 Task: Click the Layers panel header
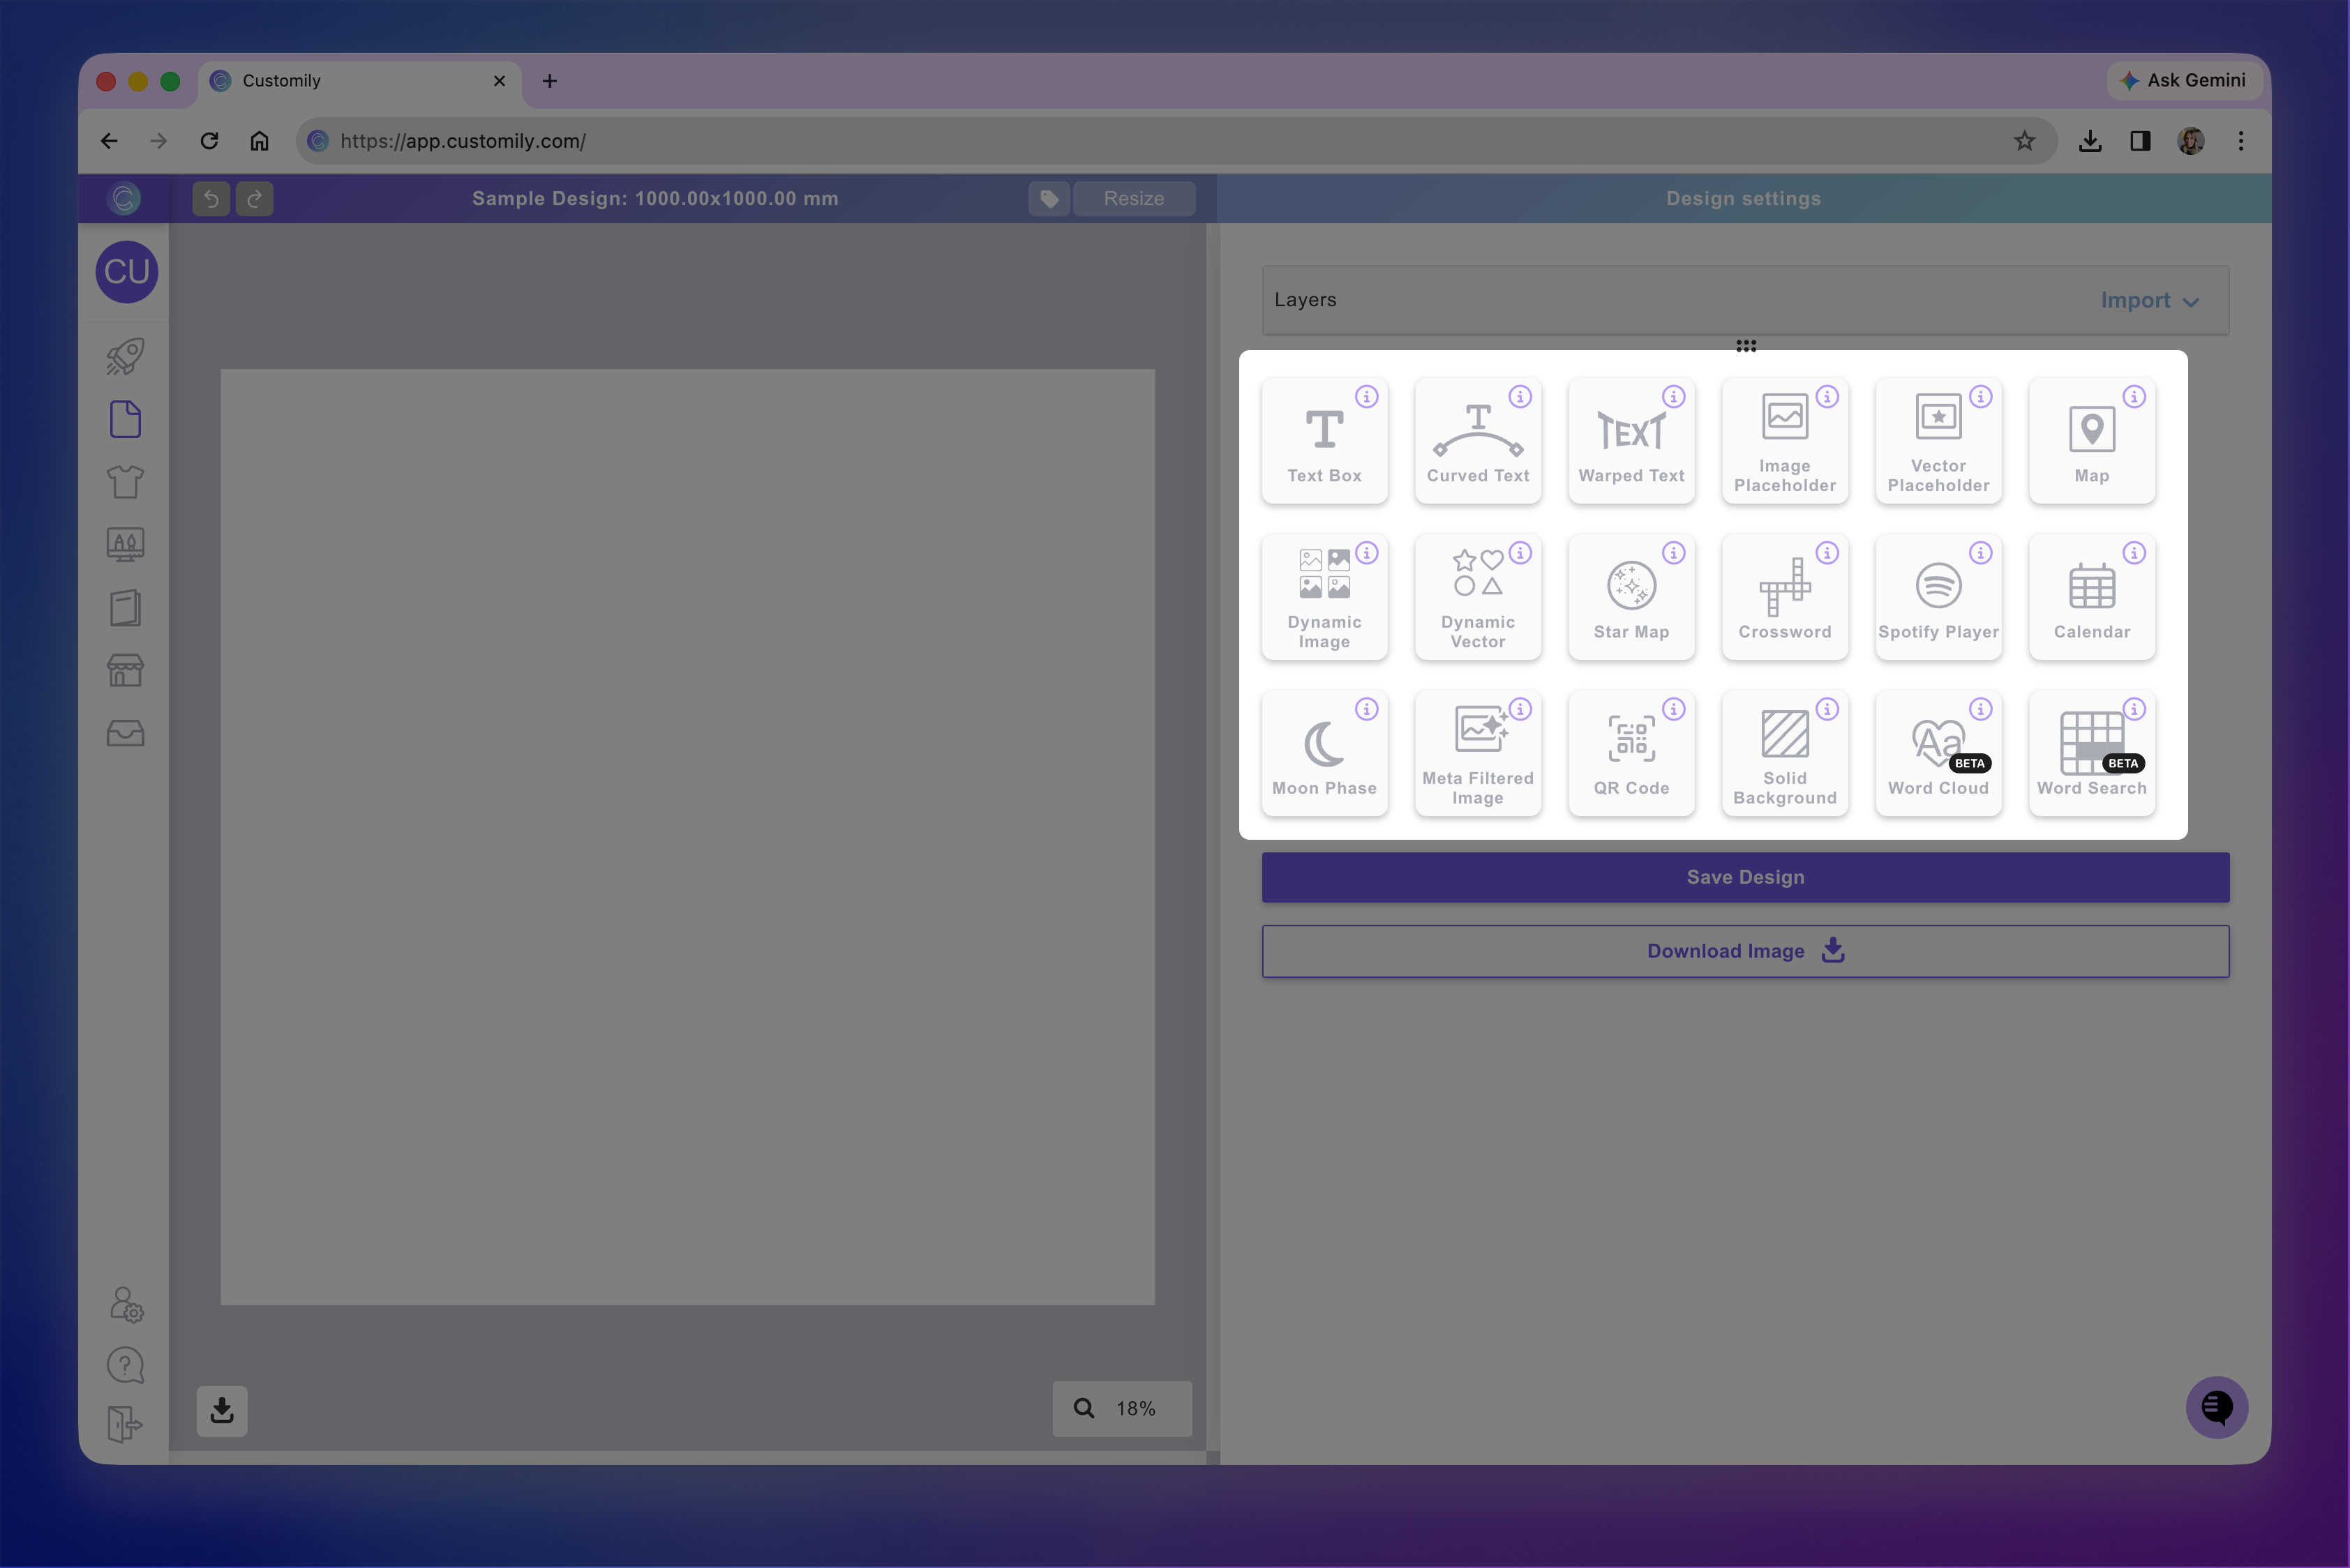pyautogui.click(x=1745, y=300)
